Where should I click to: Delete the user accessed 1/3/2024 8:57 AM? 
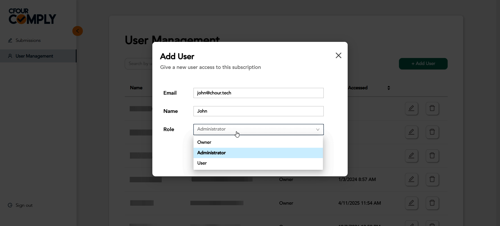(432, 179)
